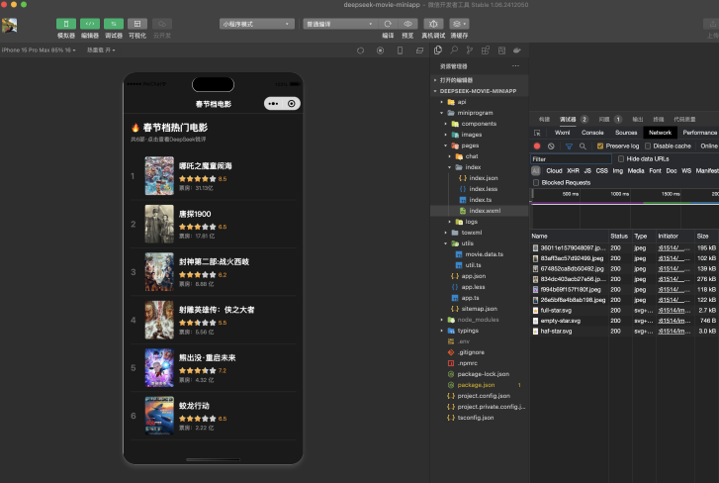Toggle the 编辑器 editor panel button
The height and width of the screenshot is (483, 719).
[90, 23]
